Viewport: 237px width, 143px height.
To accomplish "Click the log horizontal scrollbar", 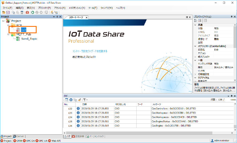I will [139, 133].
